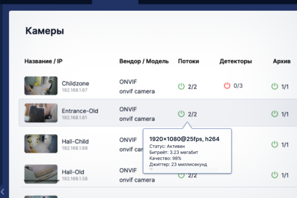Click the streams power icon in Entrance-Old row
The width and height of the screenshot is (297, 198).
[182, 114]
